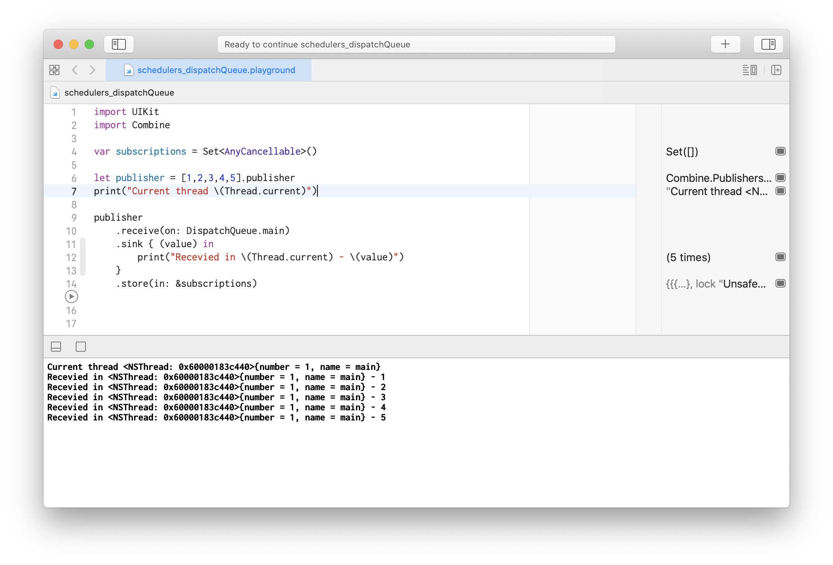The width and height of the screenshot is (833, 565).
Task: Click the '.sink { (value) in' line
Action: (165, 244)
